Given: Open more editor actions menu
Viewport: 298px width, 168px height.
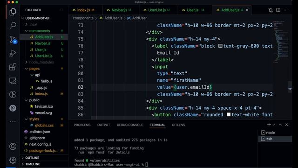Looking at the screenshot, I should coord(285,10).
